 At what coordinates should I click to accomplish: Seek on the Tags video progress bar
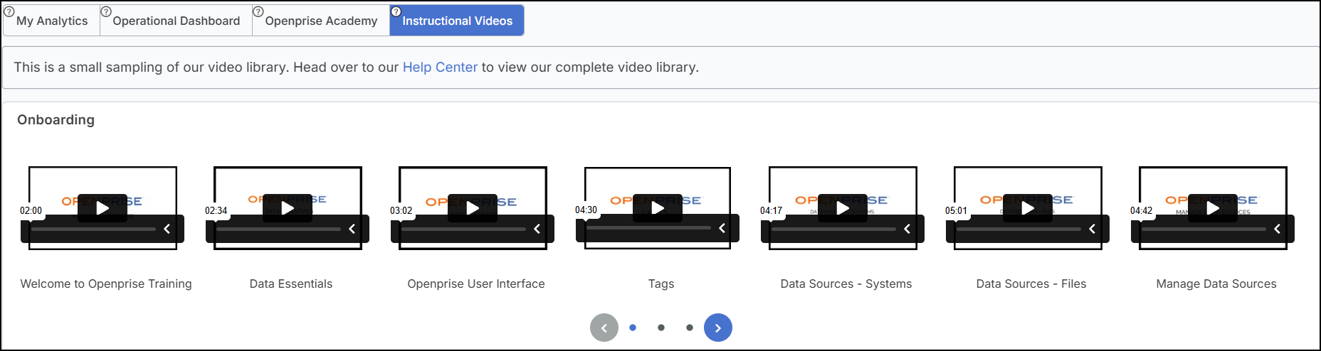point(648,228)
